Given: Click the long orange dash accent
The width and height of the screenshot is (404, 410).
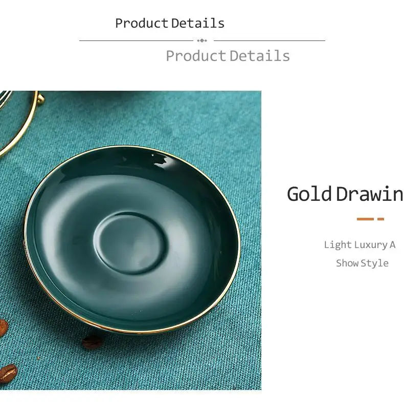Looking at the screenshot, I should pos(365,219).
